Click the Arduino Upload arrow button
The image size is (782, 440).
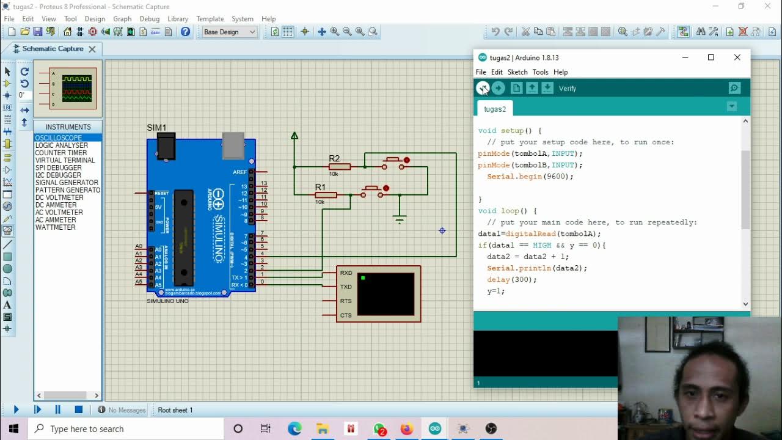coord(499,89)
